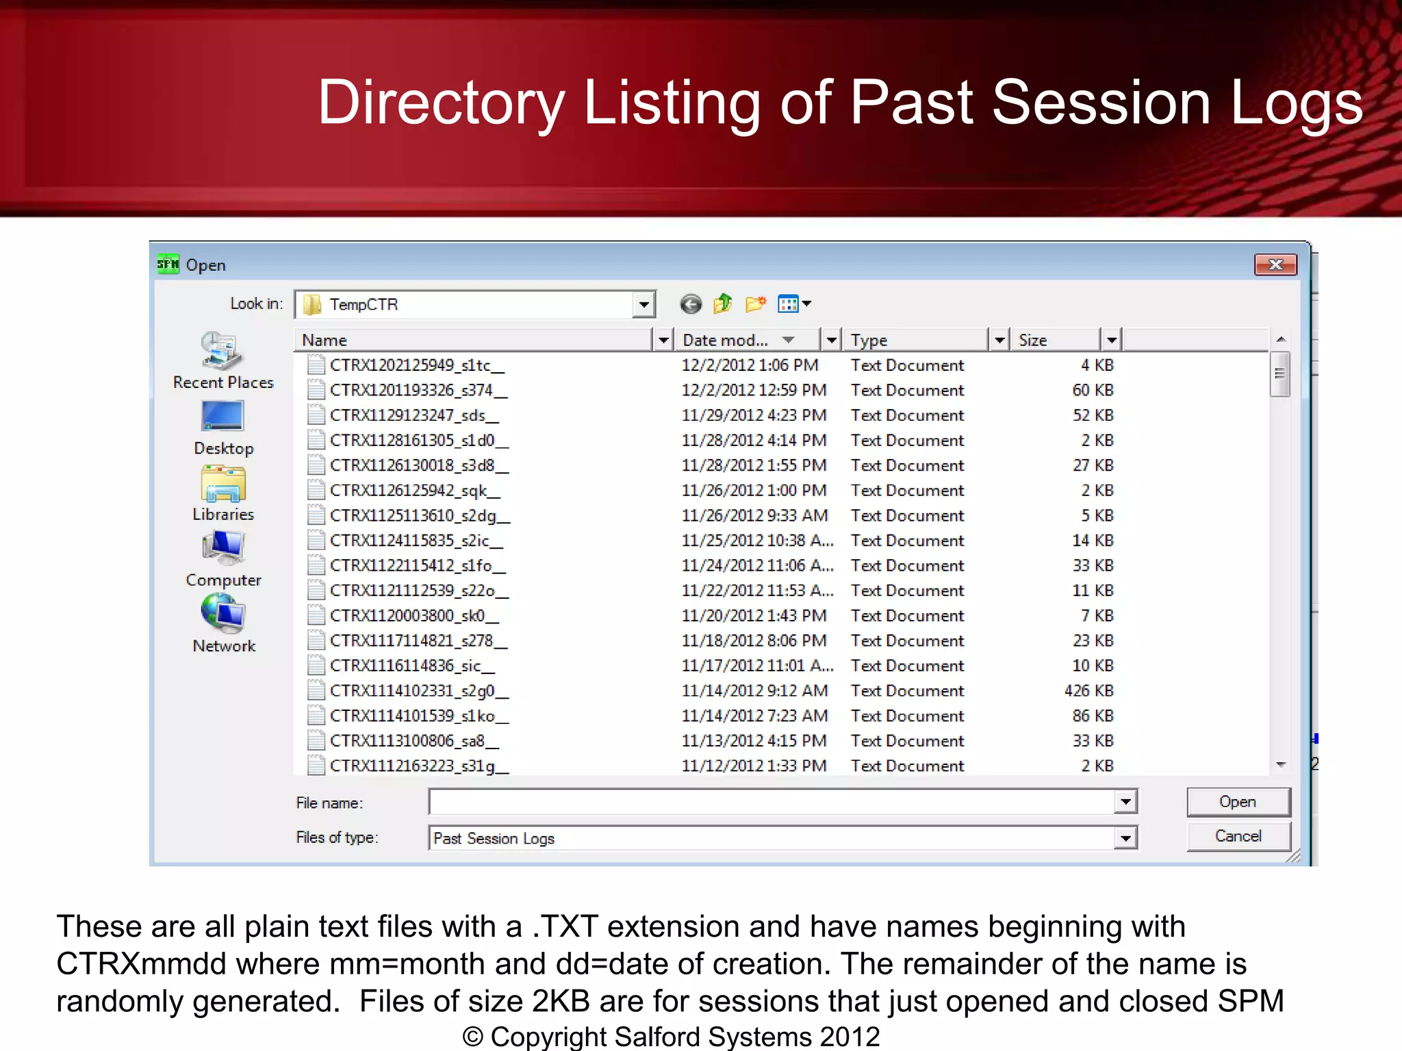This screenshot has height=1051, width=1402.
Task: Select file icon for CTRX1126130018_s3d8_
Action: click(x=316, y=465)
